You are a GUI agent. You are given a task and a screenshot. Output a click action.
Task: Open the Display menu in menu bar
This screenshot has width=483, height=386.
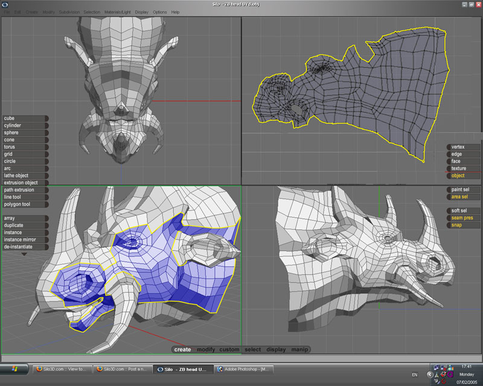(142, 12)
